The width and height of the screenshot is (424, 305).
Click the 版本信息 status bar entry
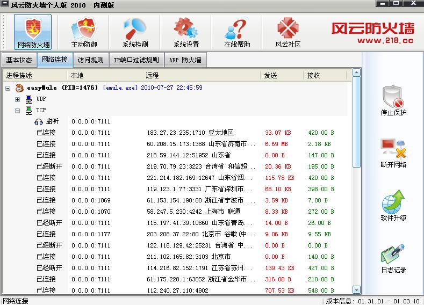coord(372,301)
